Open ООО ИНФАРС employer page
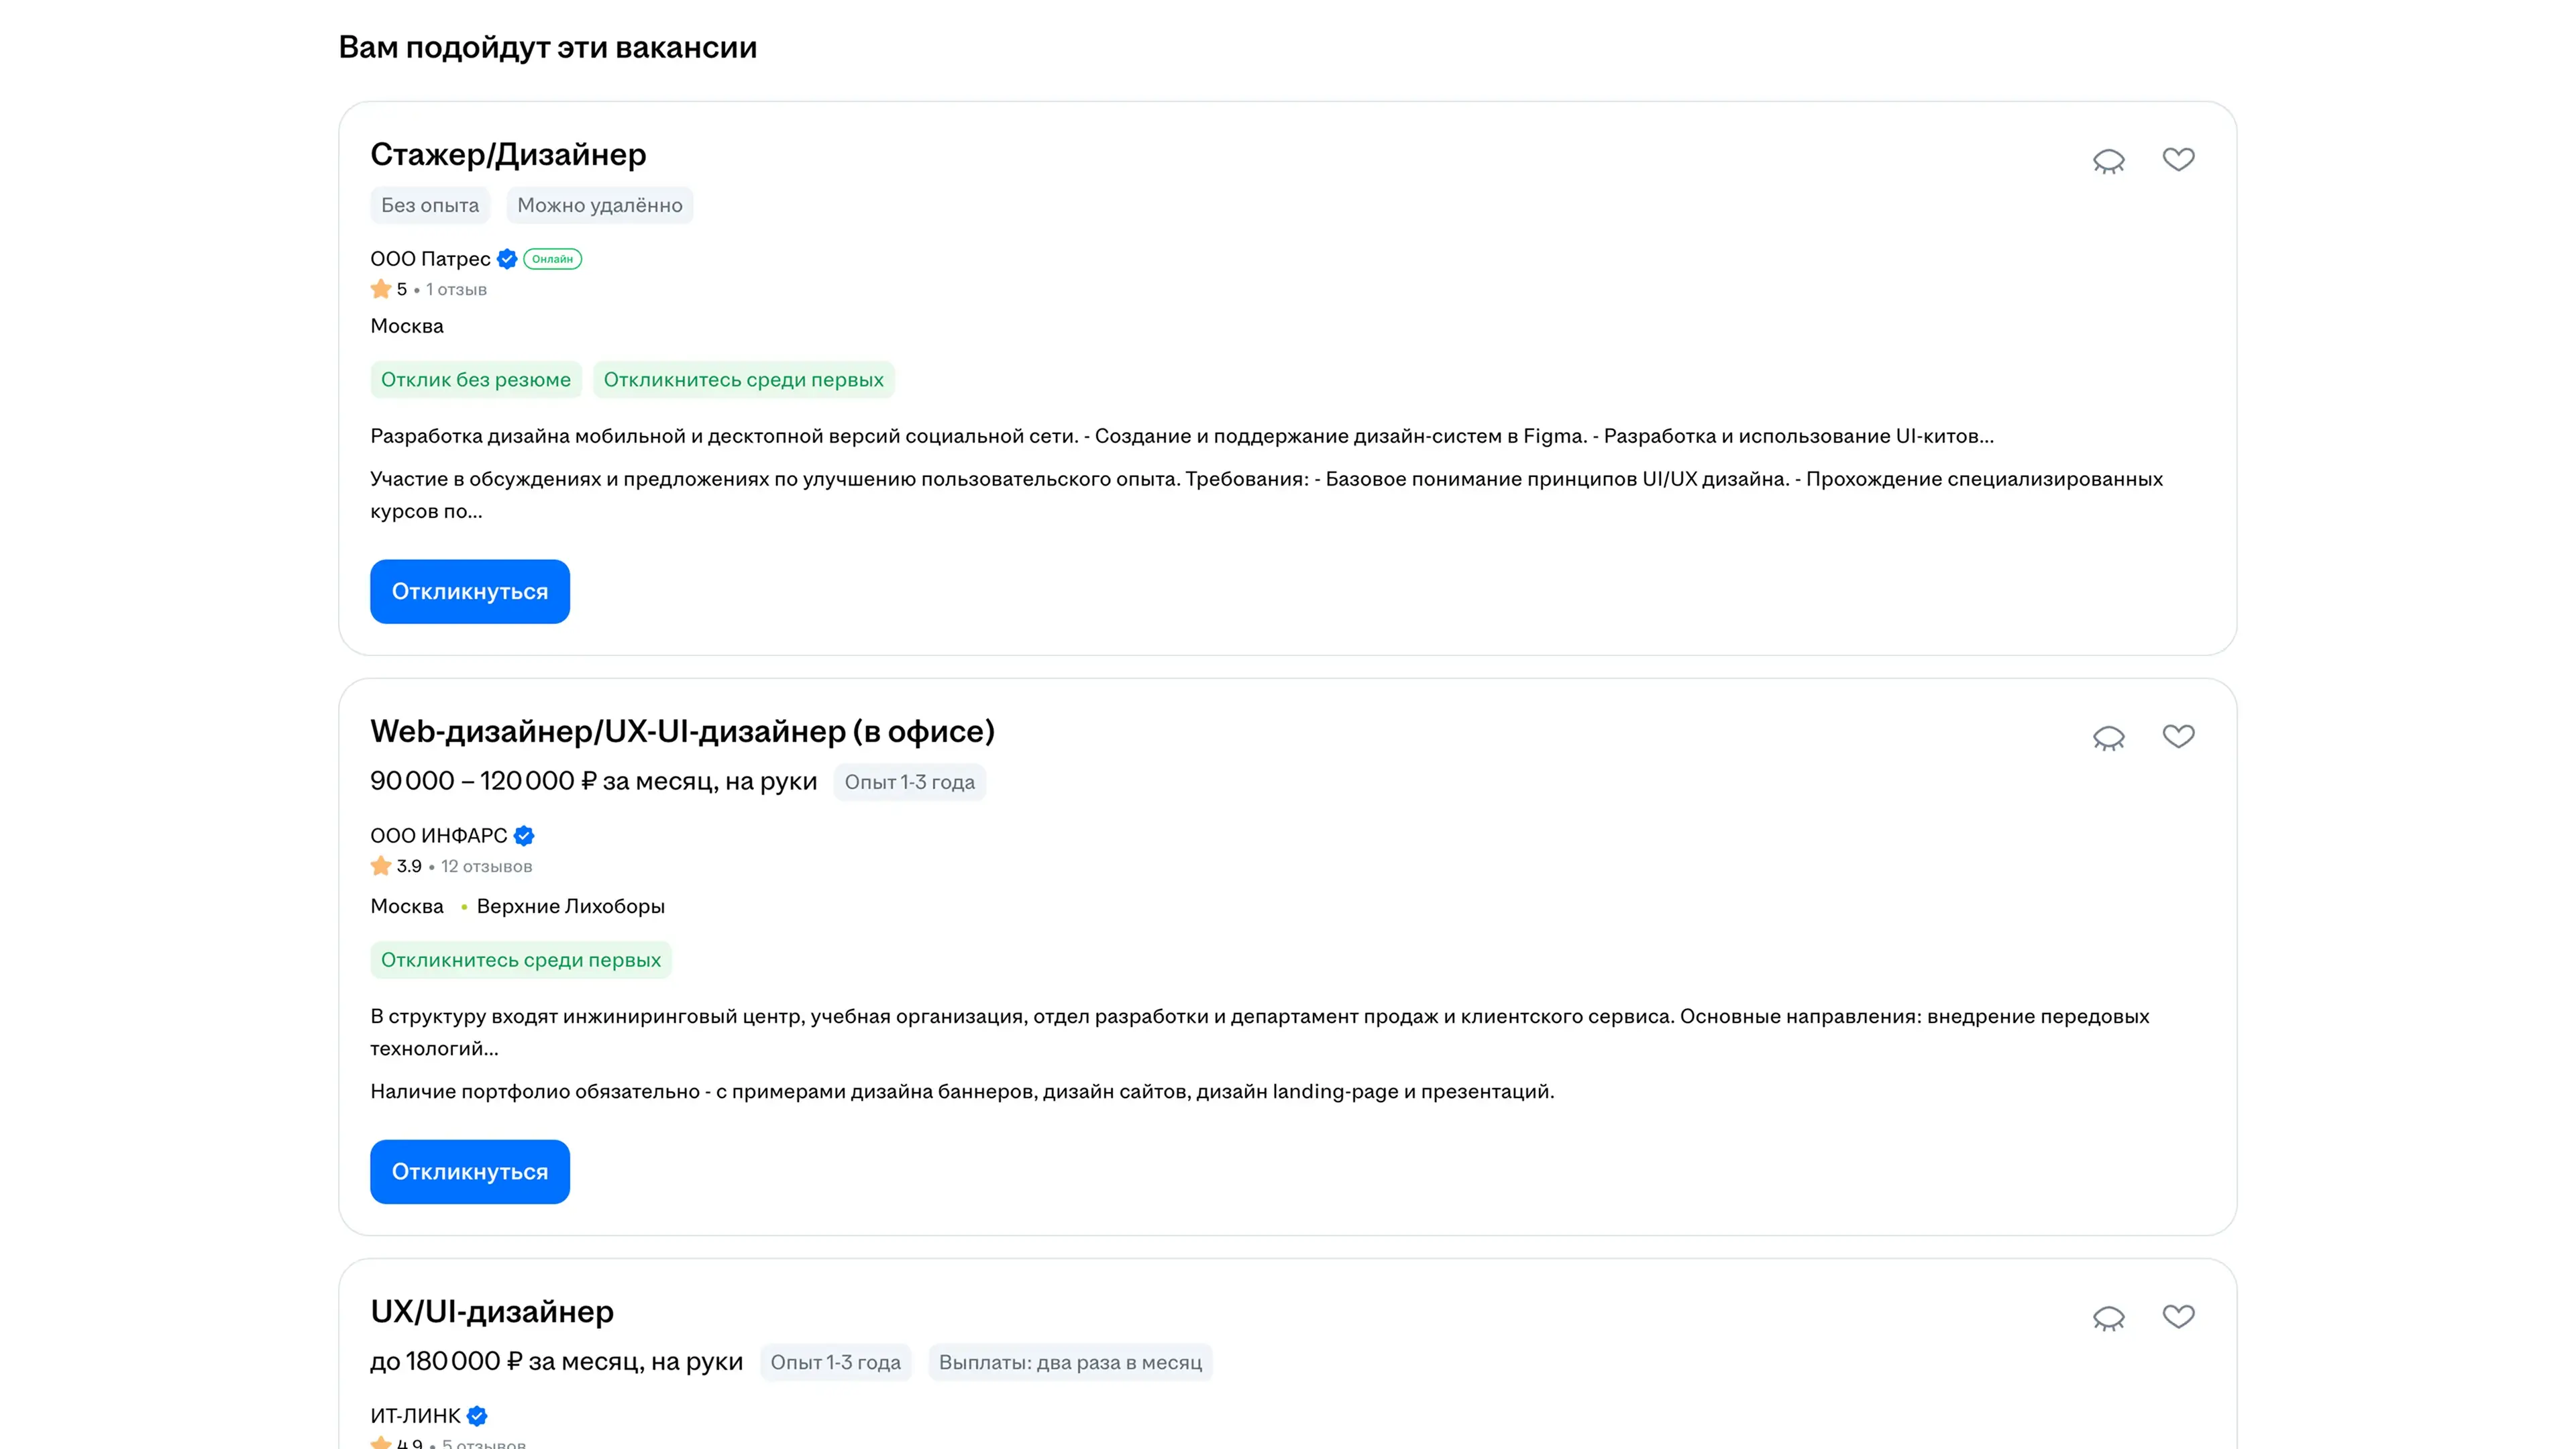 (x=438, y=836)
